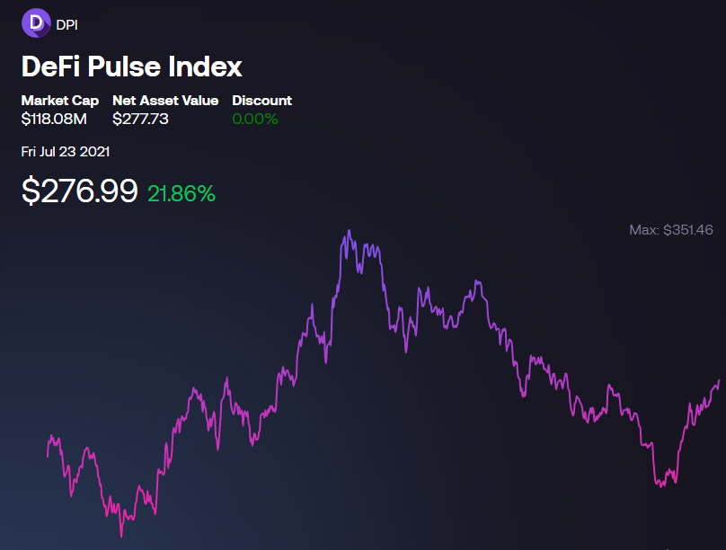The width and height of the screenshot is (726, 550).
Task: Click the $277.73 net asset value
Action: (140, 119)
